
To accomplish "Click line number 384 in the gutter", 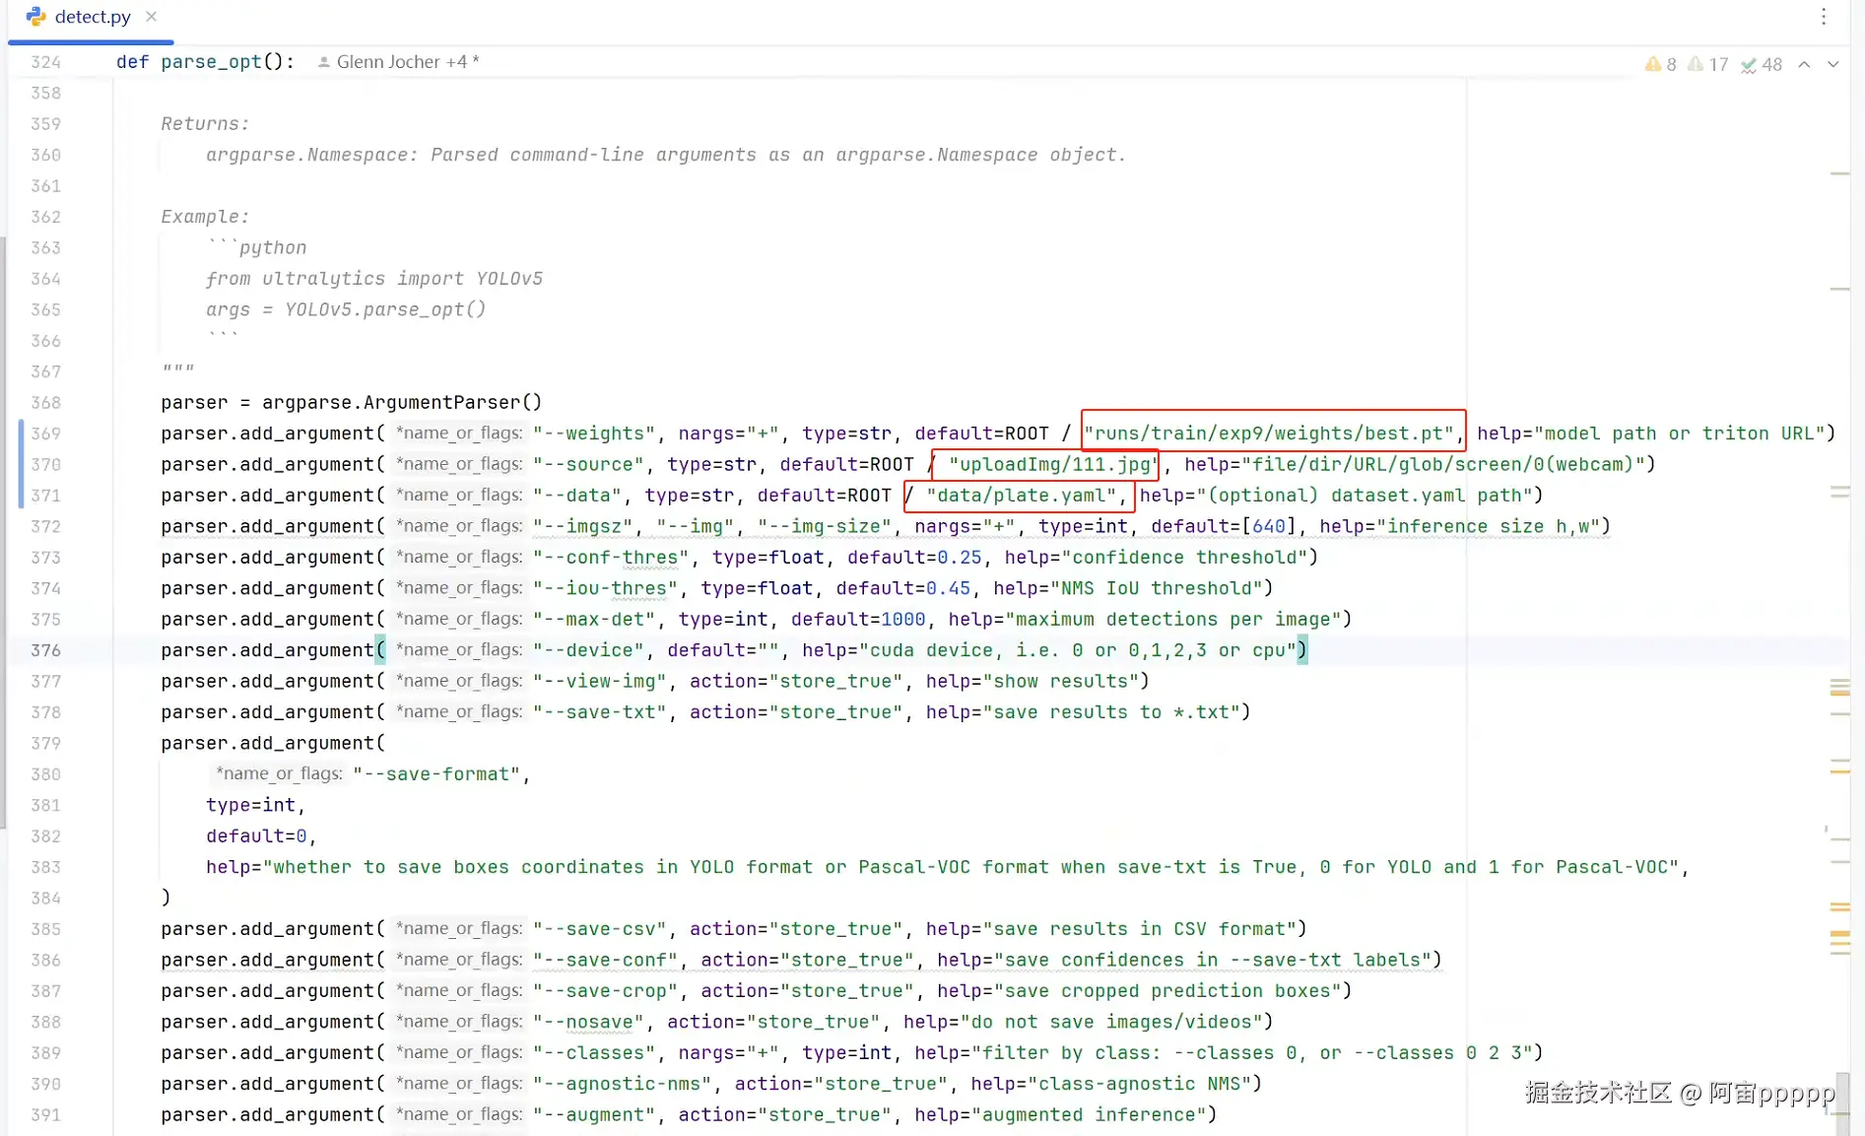I will (45, 898).
